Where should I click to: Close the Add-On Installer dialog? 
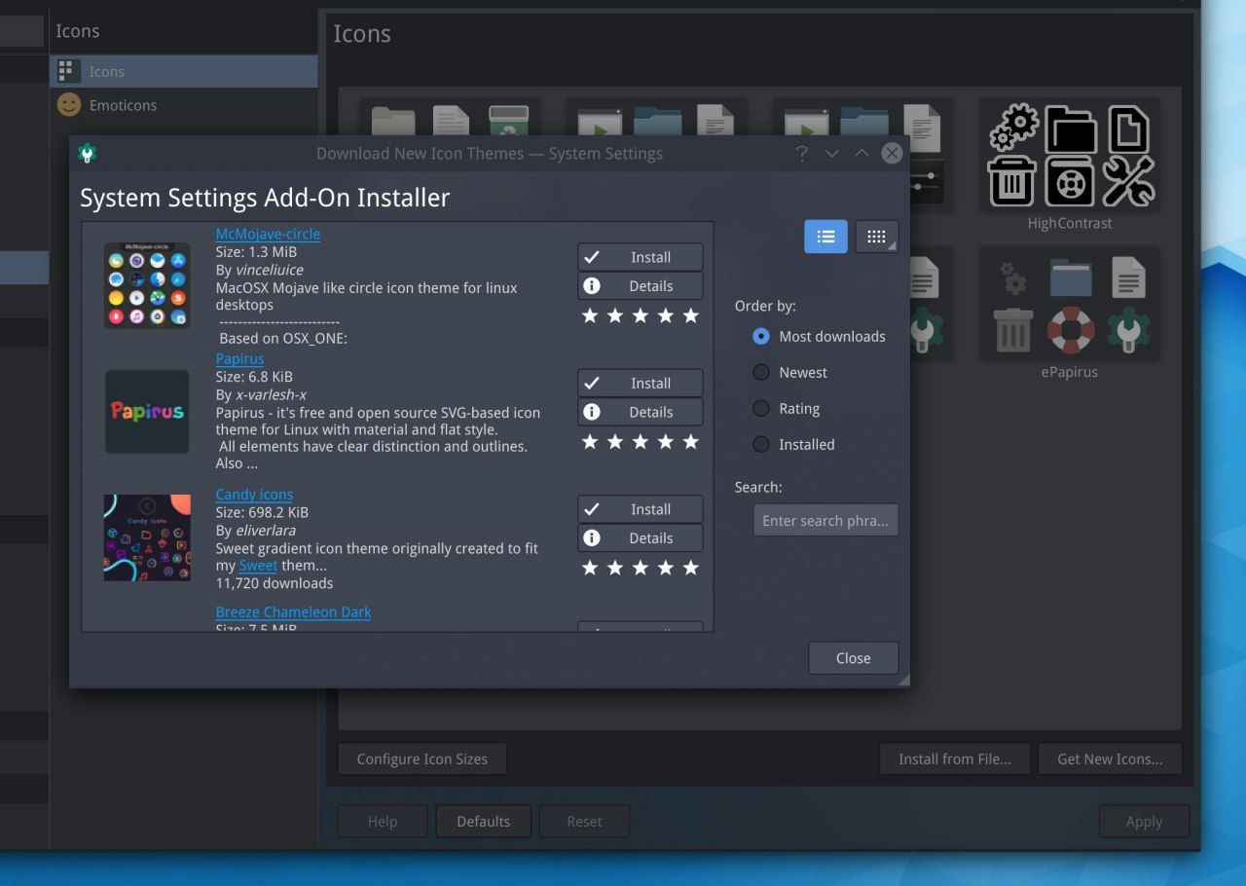(x=853, y=658)
